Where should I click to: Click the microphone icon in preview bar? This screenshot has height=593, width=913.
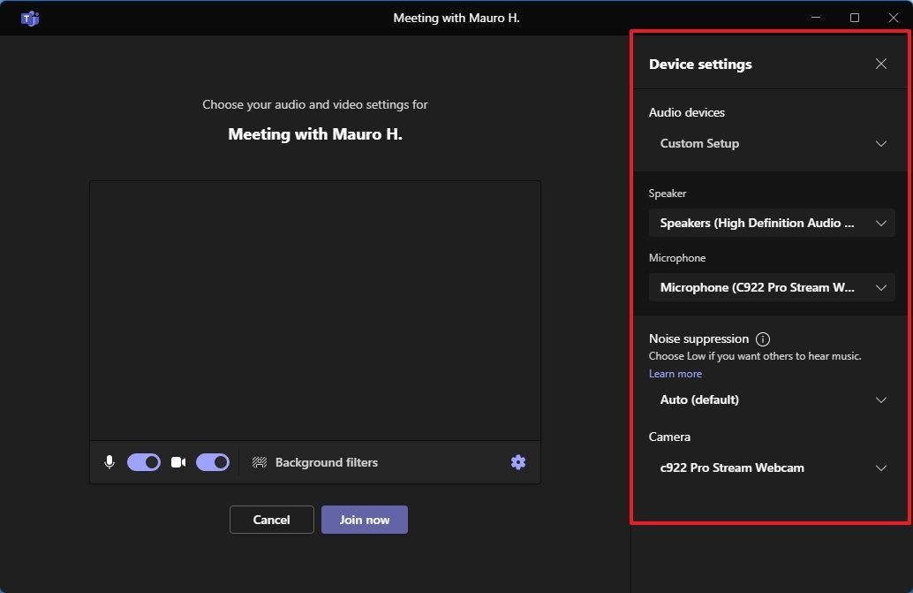point(109,461)
